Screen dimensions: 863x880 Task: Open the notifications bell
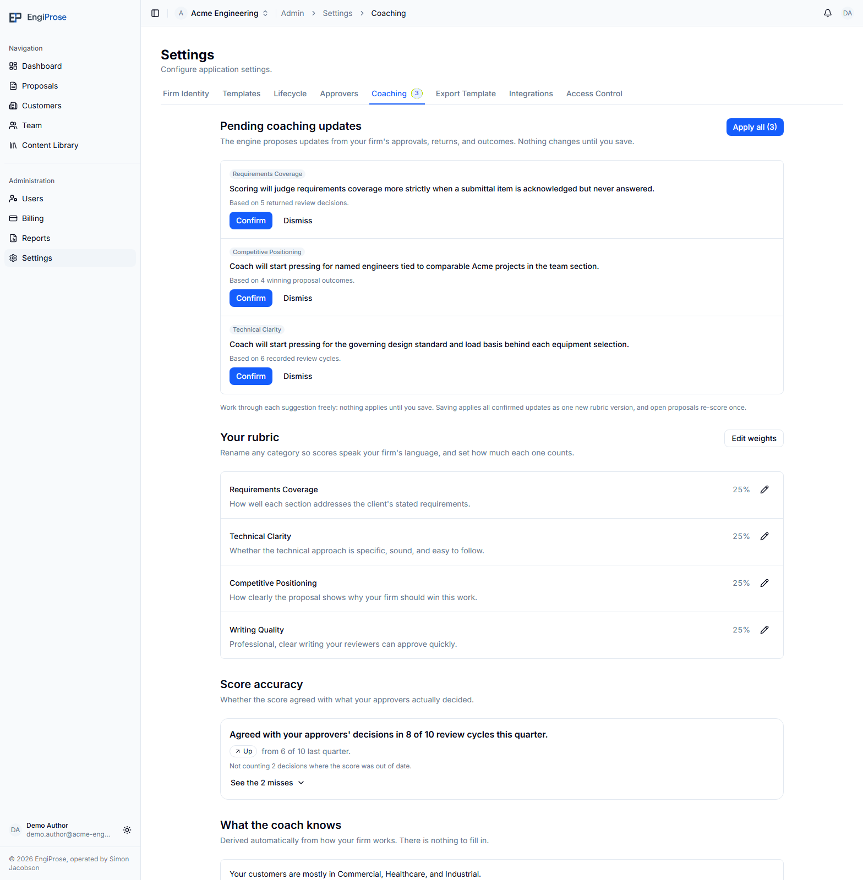tap(827, 13)
